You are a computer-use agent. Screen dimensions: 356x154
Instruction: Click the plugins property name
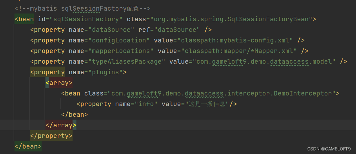(105, 72)
